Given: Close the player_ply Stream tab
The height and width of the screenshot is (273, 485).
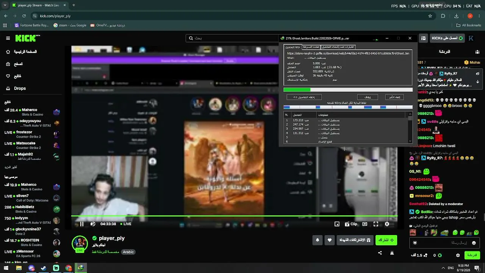Looking at the screenshot, I should click(65, 5).
